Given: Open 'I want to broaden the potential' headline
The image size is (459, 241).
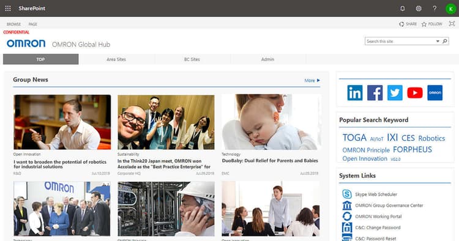Looking at the screenshot, I should coord(60,164).
